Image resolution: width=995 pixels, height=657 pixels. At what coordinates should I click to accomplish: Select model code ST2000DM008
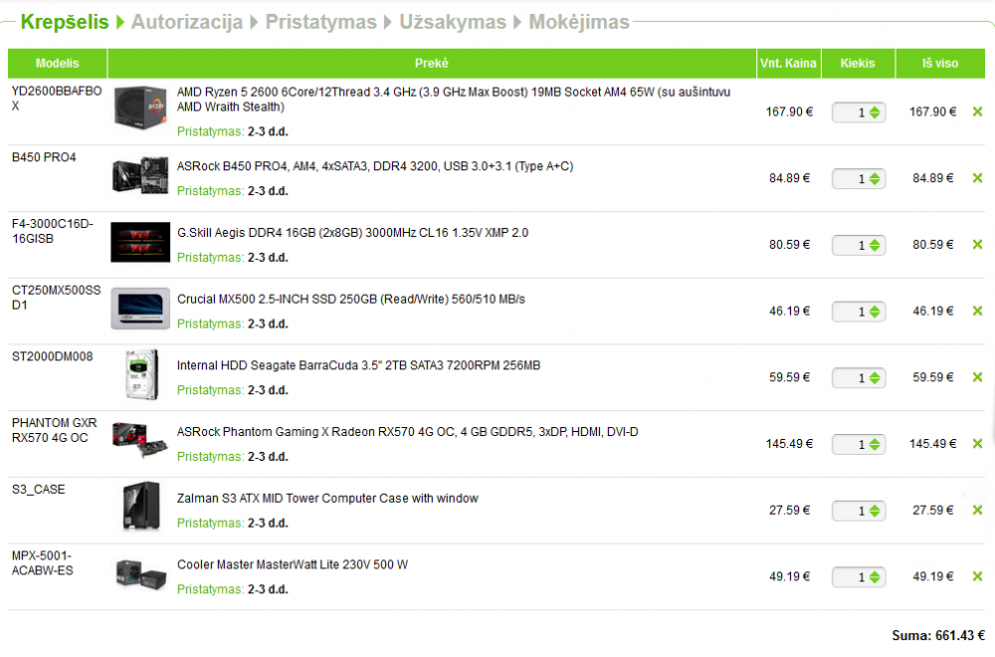tap(53, 356)
